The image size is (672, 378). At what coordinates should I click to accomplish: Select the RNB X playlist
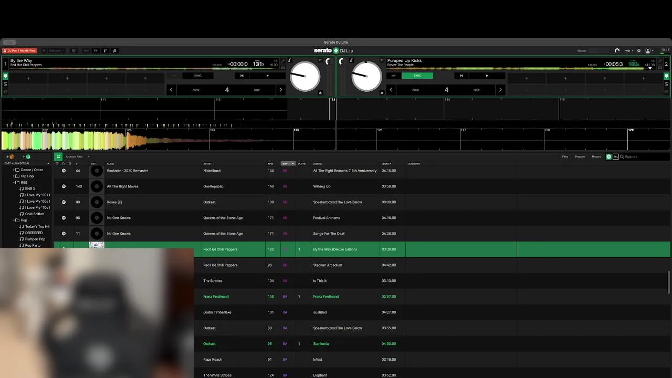[x=30, y=189]
